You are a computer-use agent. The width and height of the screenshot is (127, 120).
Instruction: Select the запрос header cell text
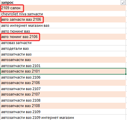tap(7, 3)
